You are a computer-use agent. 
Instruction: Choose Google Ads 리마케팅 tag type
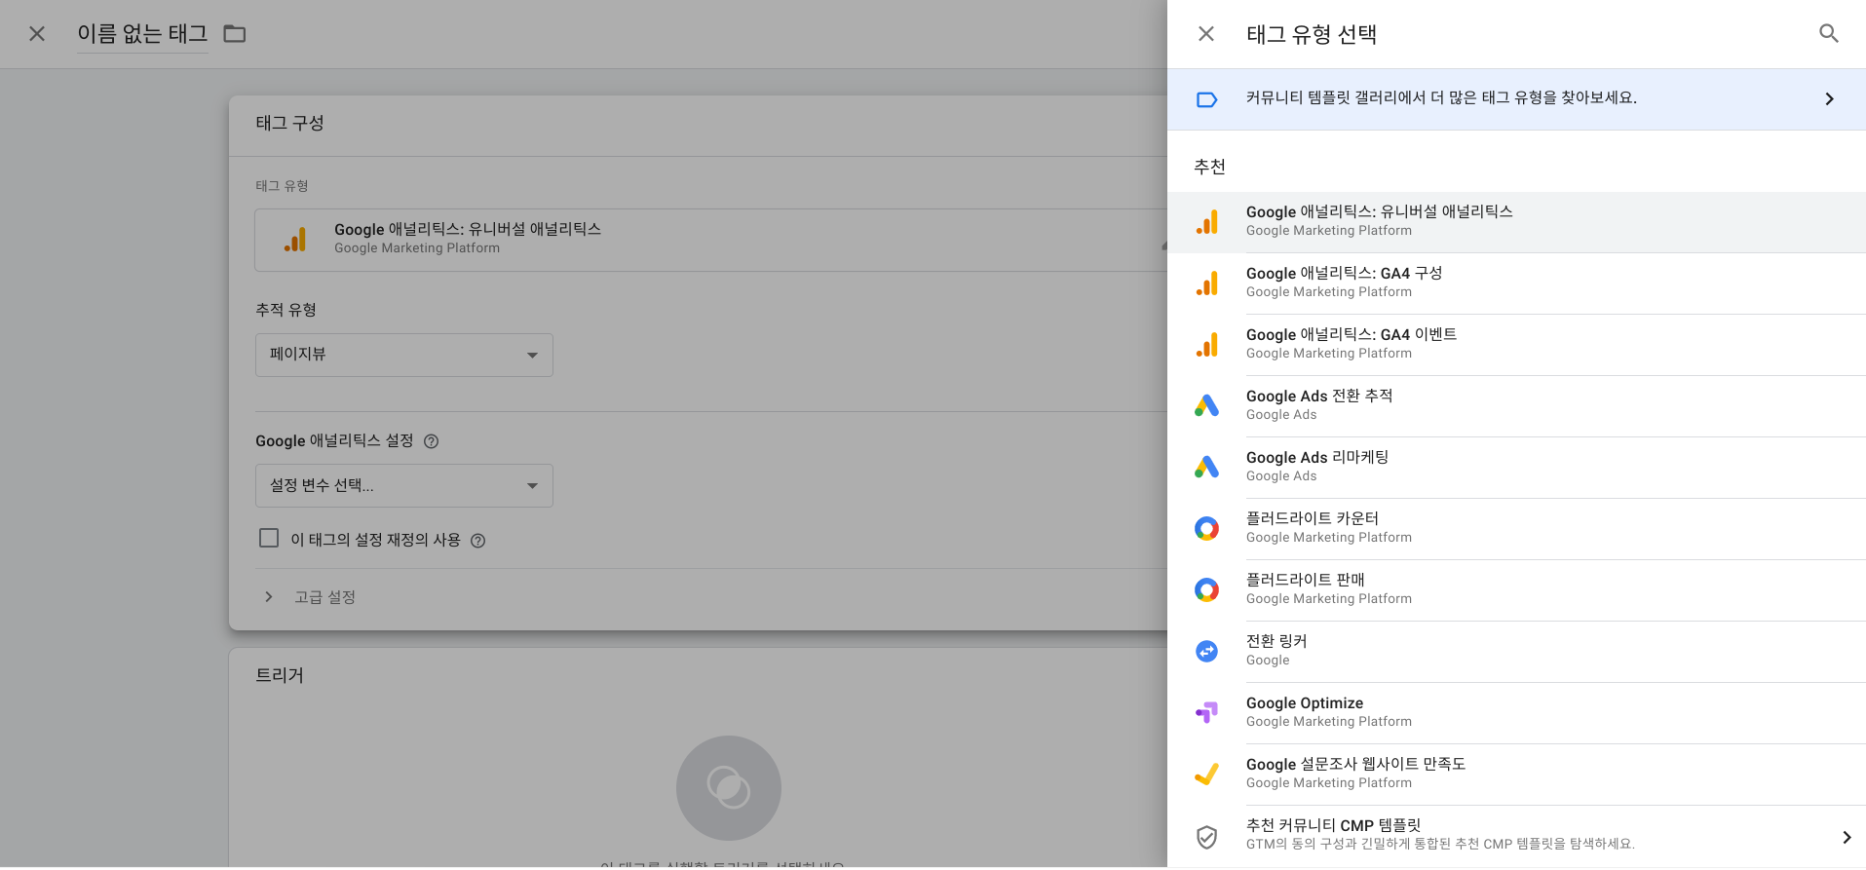1516,468
